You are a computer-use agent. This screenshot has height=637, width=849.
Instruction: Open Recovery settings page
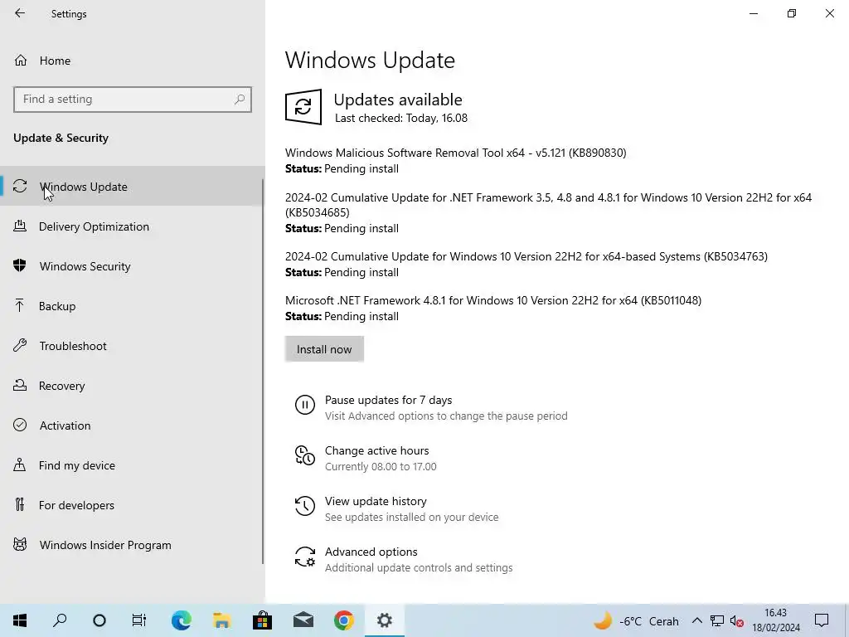132,386
